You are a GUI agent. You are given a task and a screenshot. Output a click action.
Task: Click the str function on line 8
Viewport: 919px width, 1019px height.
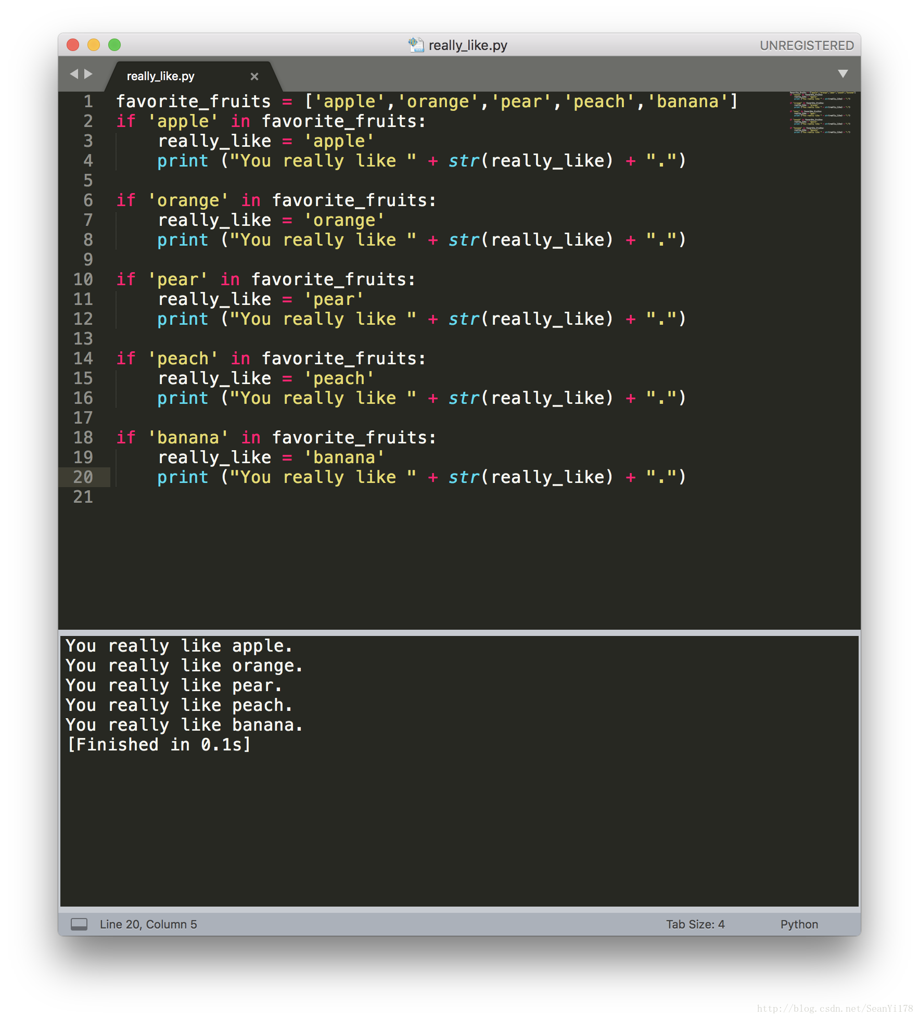click(x=464, y=240)
